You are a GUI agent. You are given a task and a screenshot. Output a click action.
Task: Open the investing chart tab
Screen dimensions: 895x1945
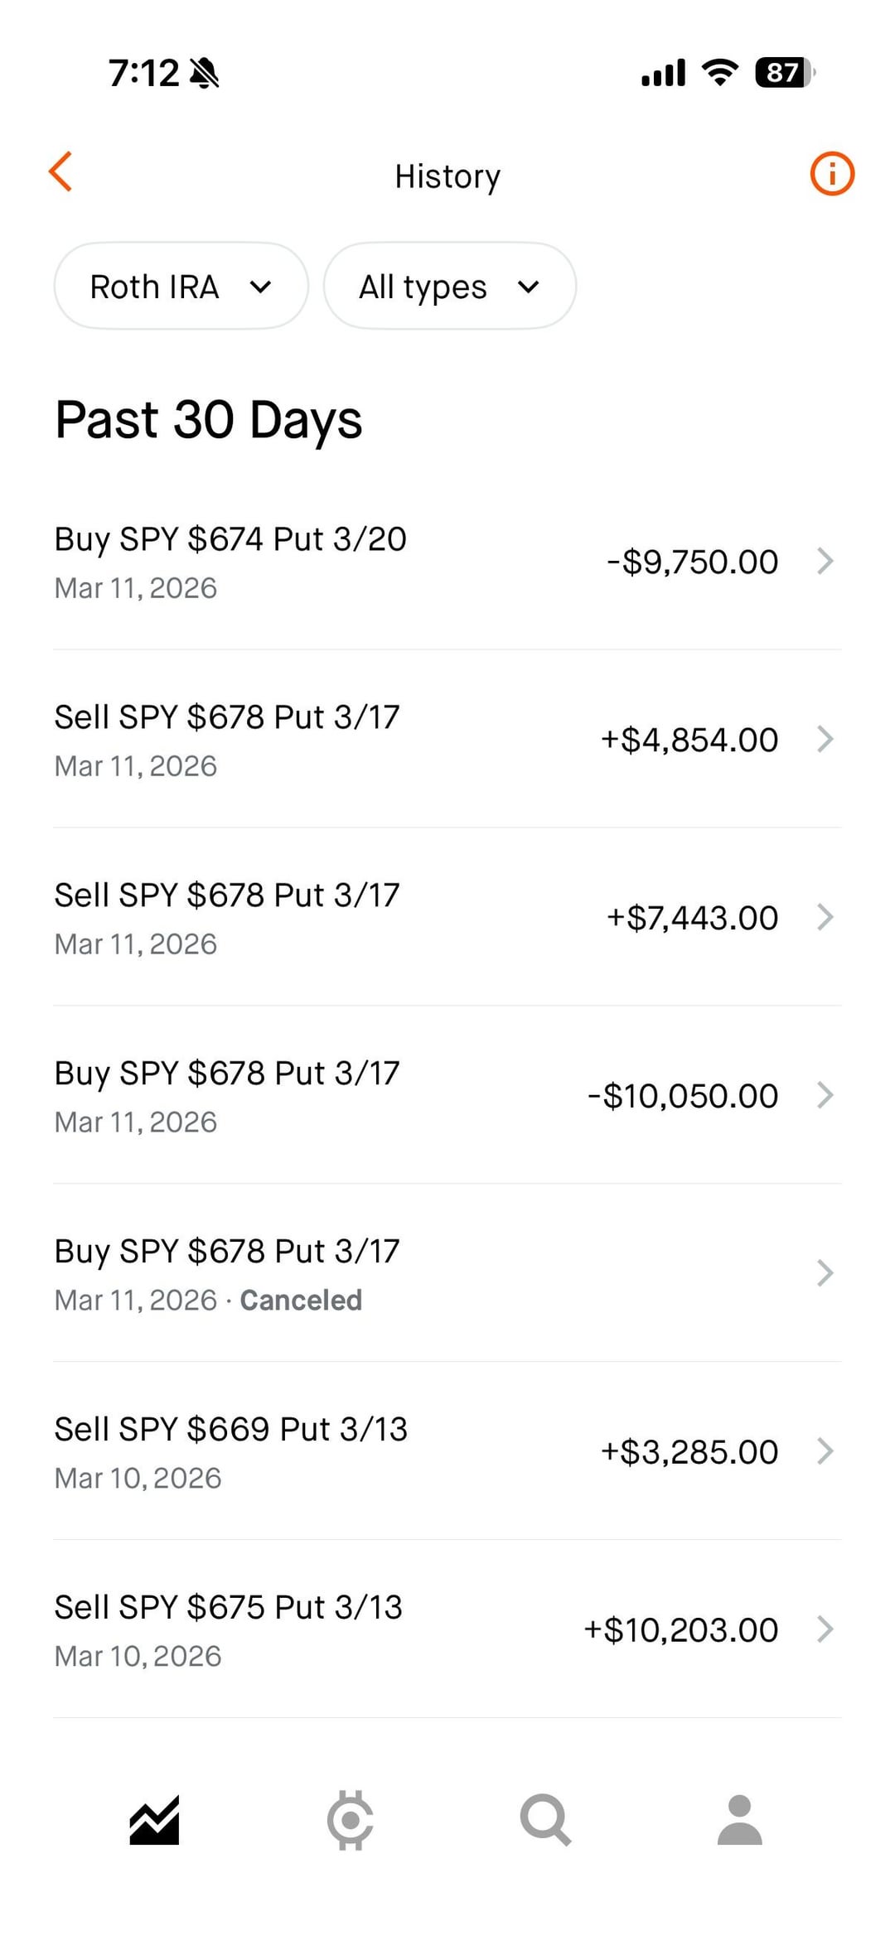pyautogui.click(x=154, y=1821)
